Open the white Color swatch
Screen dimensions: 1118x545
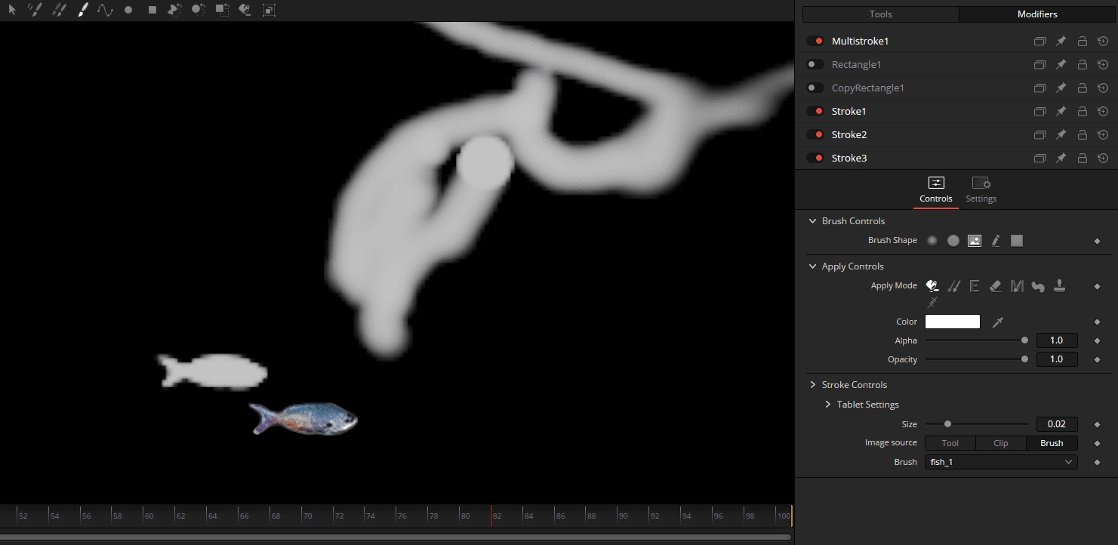[x=952, y=321]
